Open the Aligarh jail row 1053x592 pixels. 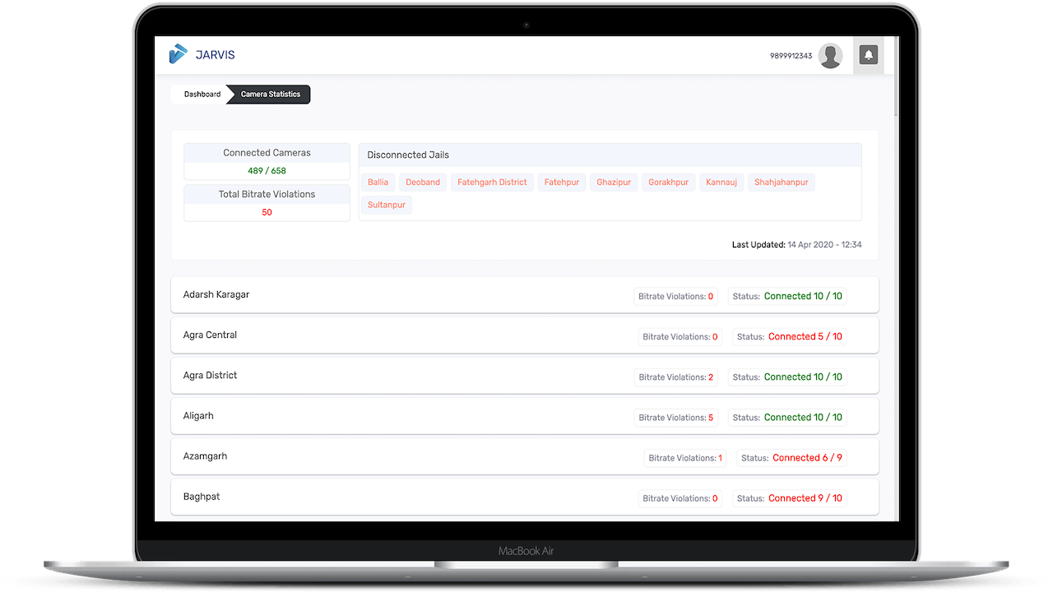click(x=525, y=416)
